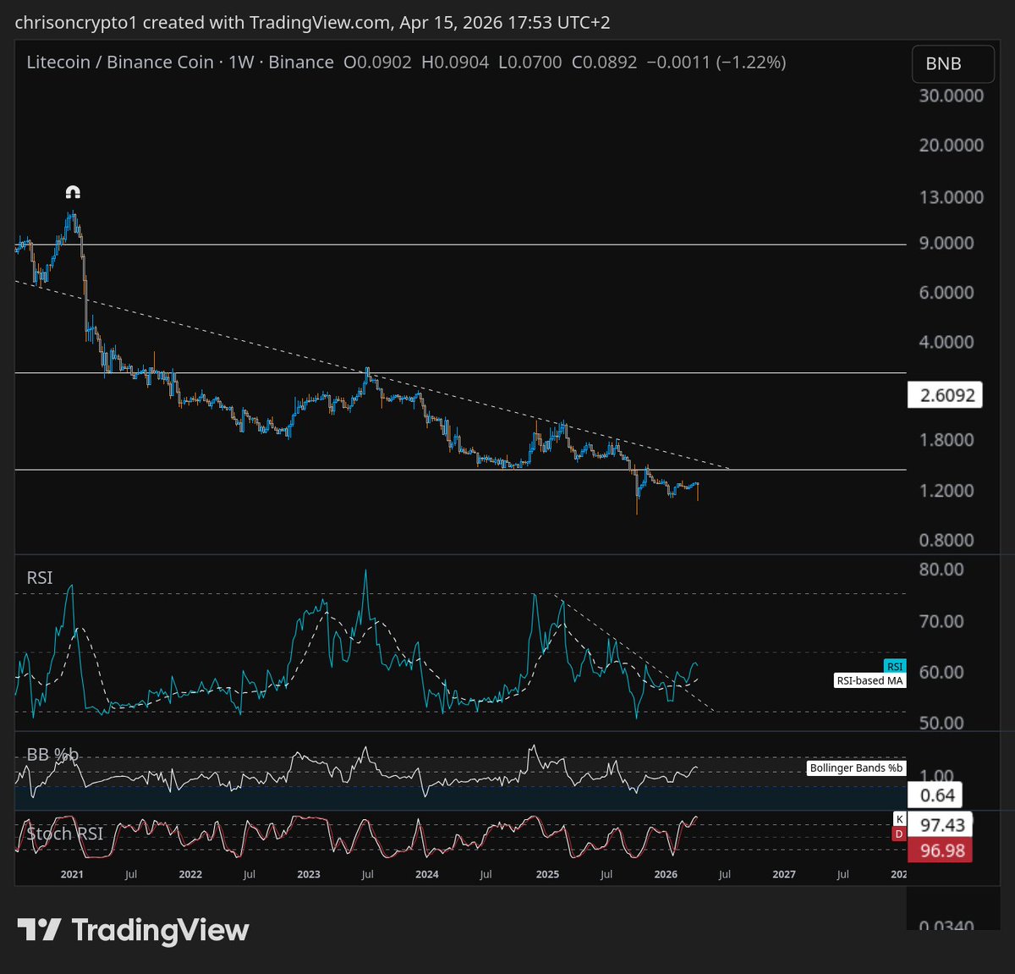Click the red D legend tag
Screen dimensions: 1015x974
[899, 834]
